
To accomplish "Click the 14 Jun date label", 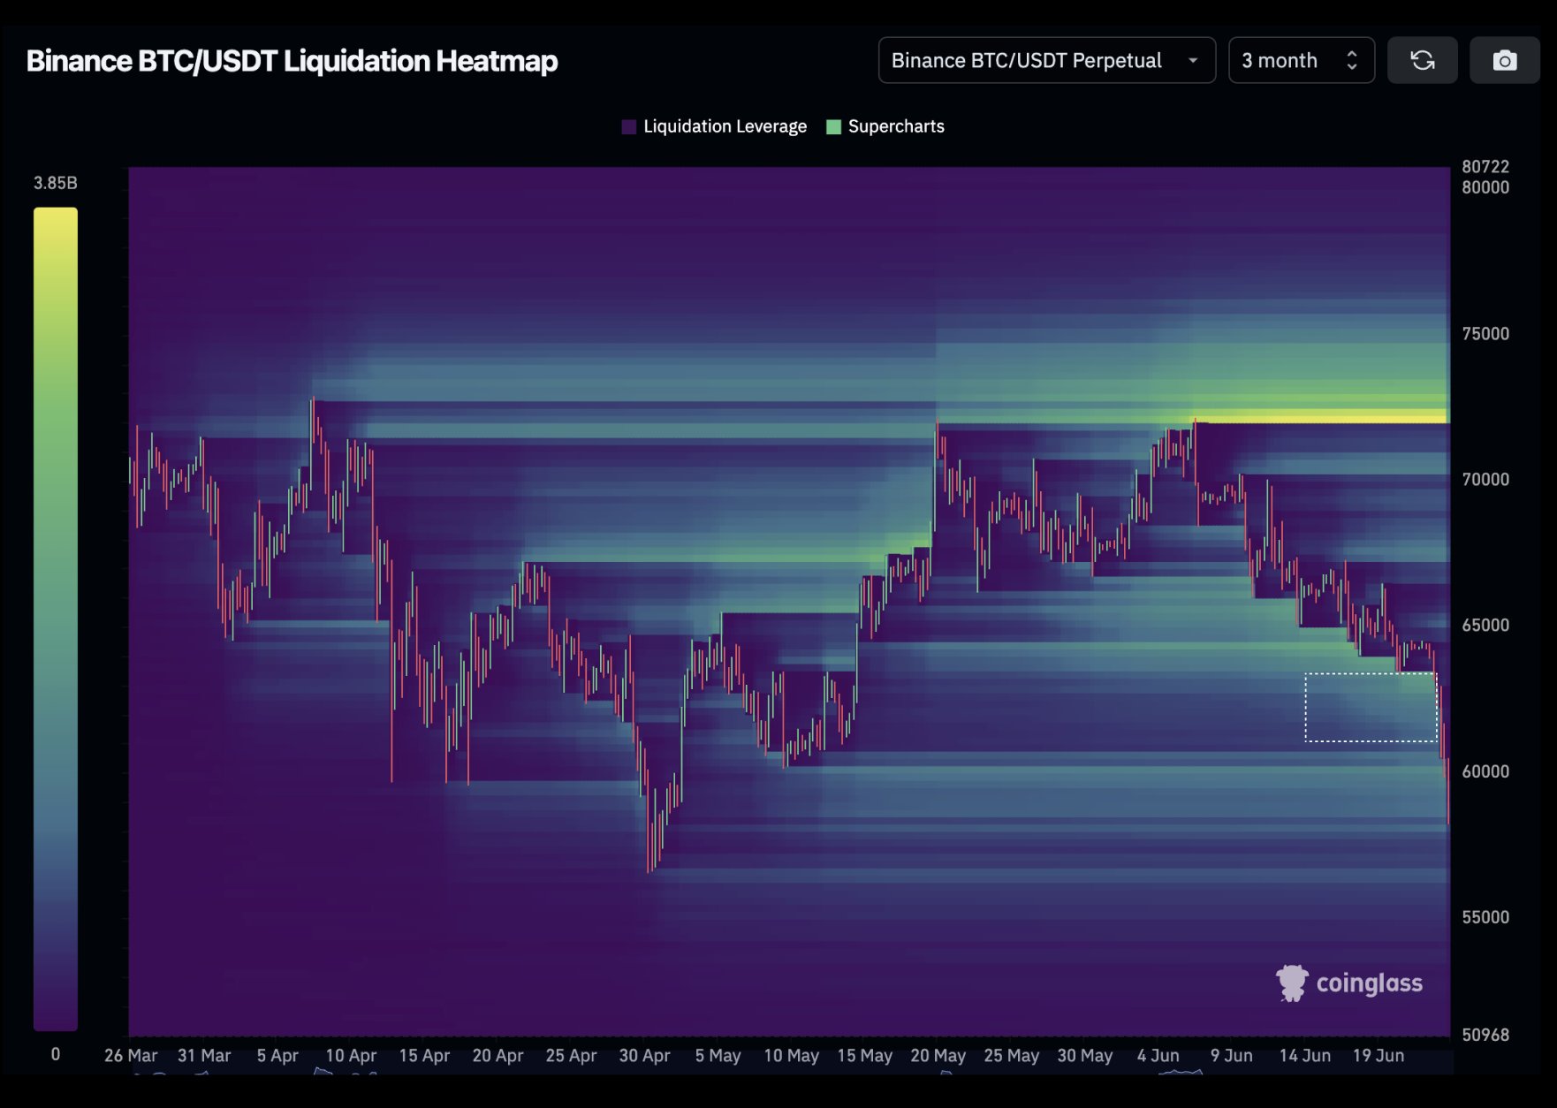I will tap(1304, 1055).
